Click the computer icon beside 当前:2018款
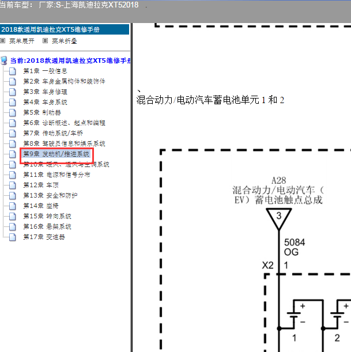The width and height of the screenshot is (351, 352). [x=4, y=60]
